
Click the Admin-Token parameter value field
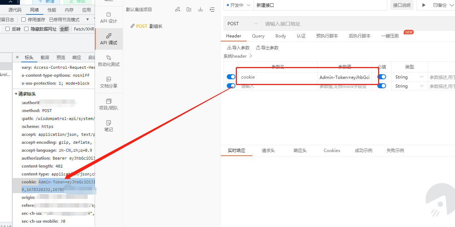click(344, 77)
